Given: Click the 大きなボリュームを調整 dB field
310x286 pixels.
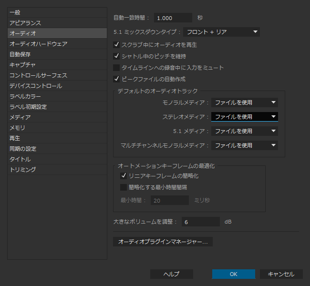Looking at the screenshot, I should coord(200,222).
